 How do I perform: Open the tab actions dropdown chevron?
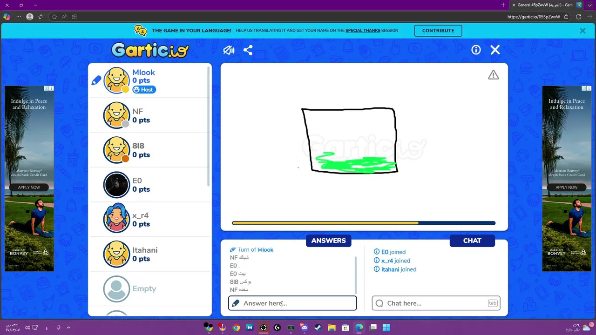pyautogui.click(x=590, y=5)
